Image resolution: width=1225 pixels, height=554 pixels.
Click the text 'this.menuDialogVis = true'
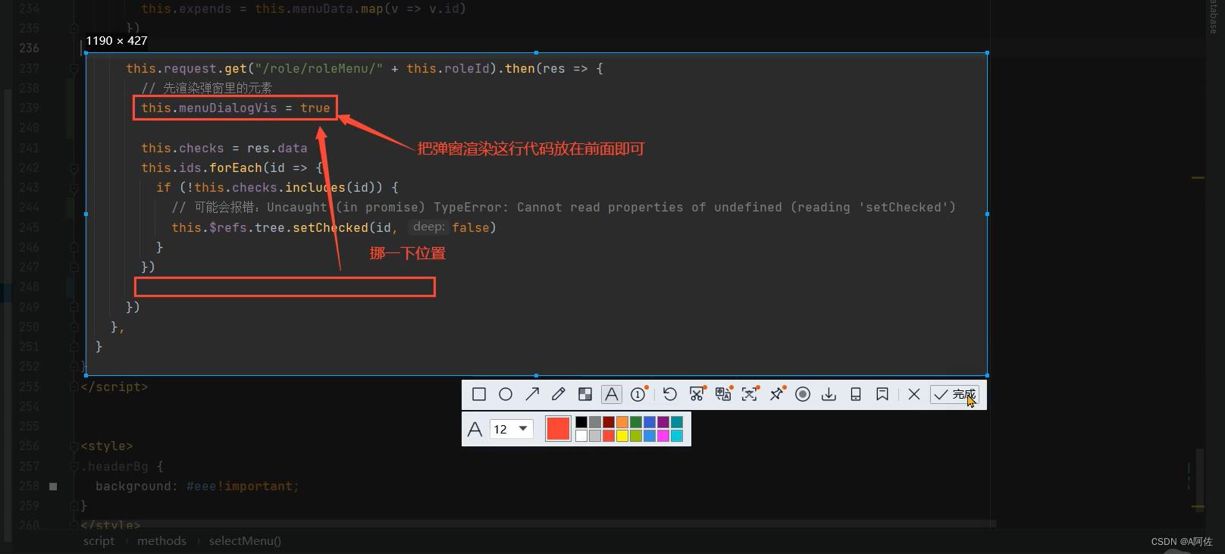[x=236, y=108]
